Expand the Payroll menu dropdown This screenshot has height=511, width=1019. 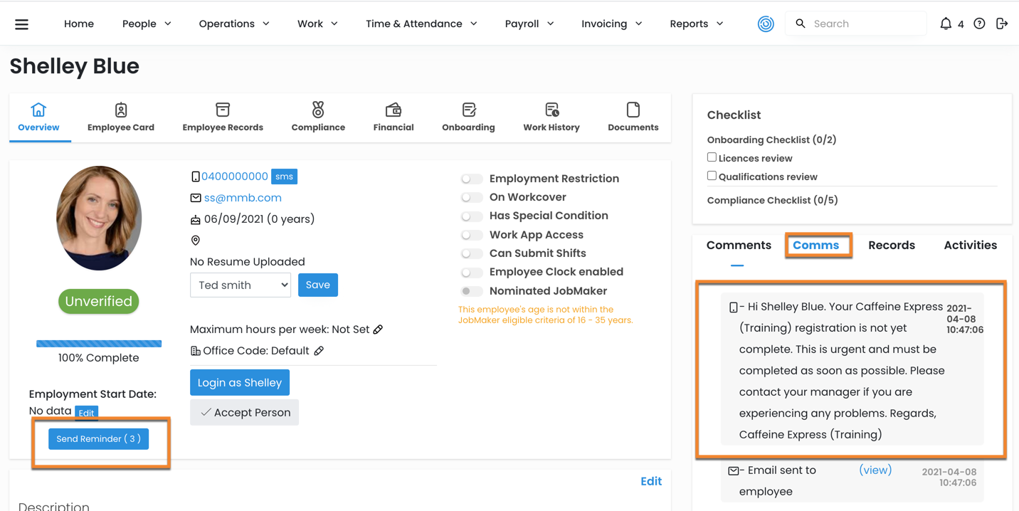[529, 23]
